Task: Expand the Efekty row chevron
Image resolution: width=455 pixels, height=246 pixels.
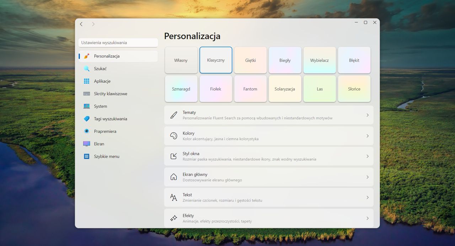Action: click(367, 218)
